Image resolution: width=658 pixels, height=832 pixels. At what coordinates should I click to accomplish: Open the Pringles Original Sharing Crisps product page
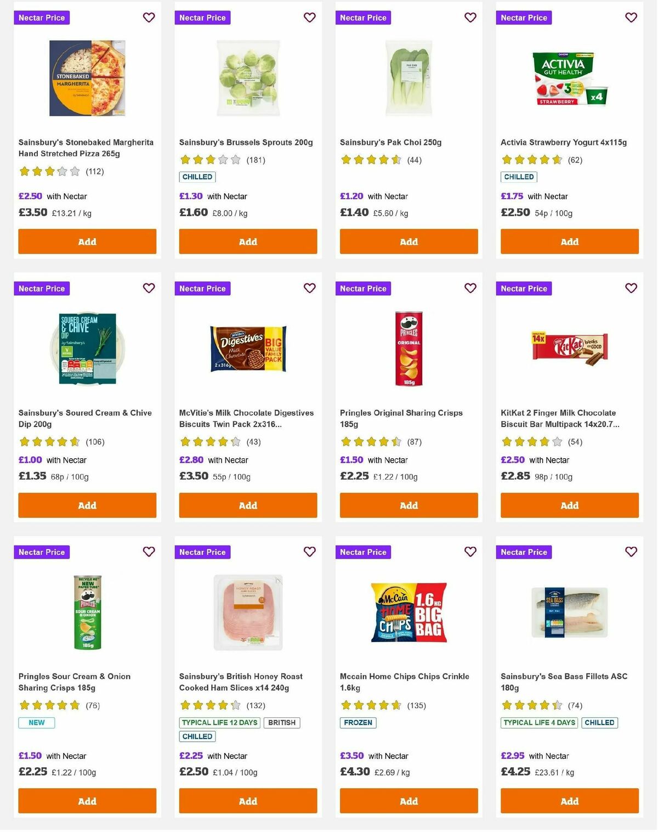click(x=401, y=418)
